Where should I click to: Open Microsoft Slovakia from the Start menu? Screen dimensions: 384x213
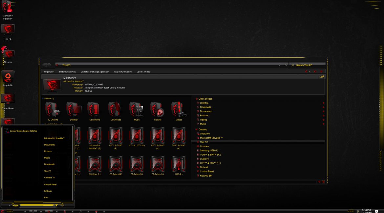click(54, 138)
